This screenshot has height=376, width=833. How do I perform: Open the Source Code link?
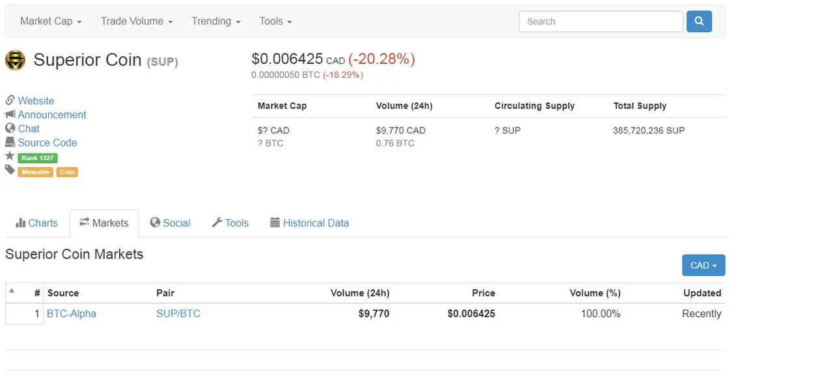[x=48, y=142]
